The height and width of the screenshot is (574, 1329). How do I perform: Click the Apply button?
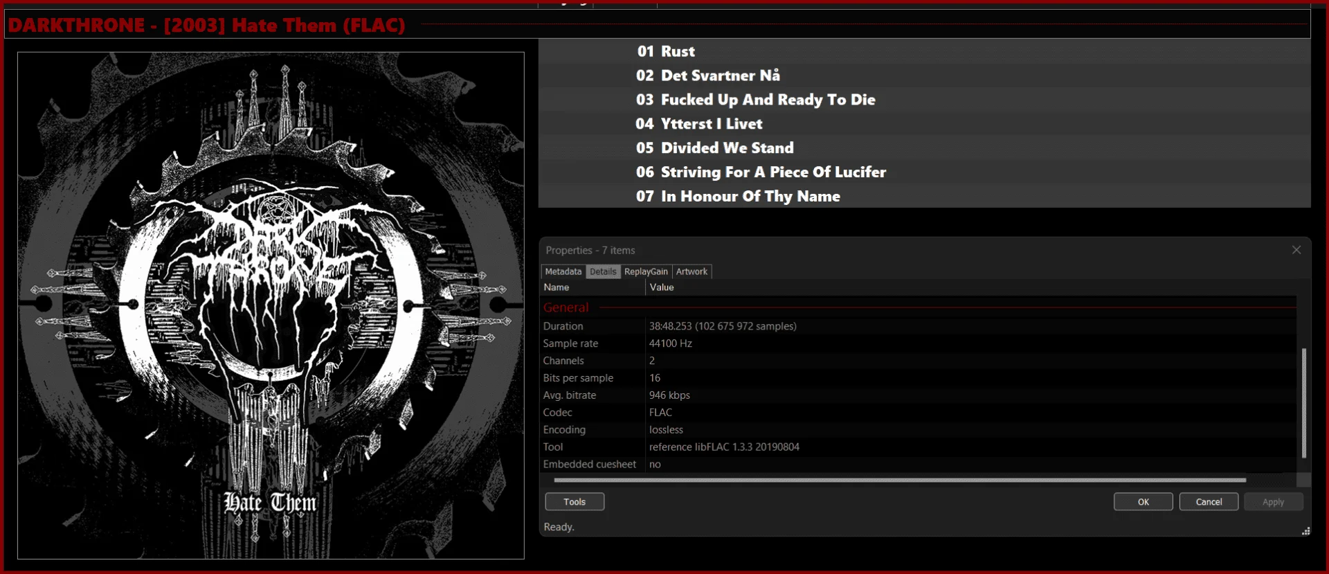(1273, 501)
